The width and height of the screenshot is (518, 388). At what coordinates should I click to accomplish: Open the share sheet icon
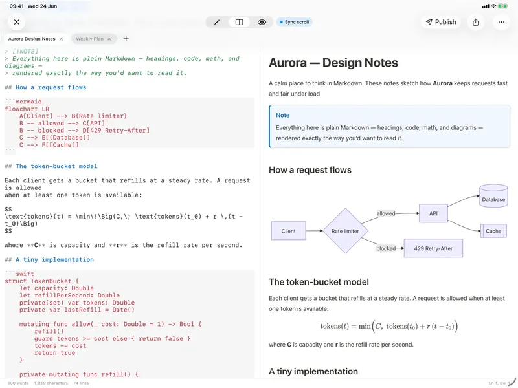click(x=475, y=22)
